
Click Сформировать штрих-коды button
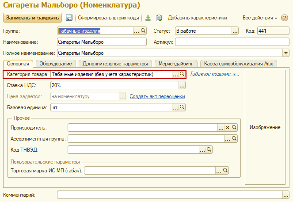click(x=108, y=18)
